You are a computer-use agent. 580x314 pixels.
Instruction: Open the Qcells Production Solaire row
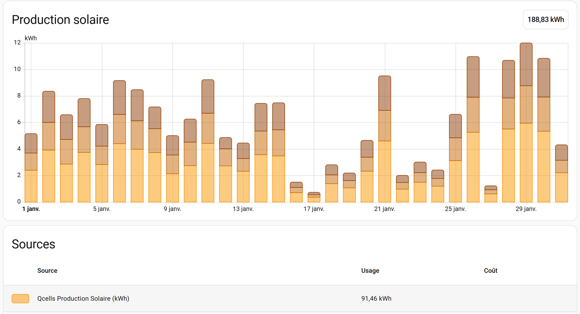[x=83, y=298]
